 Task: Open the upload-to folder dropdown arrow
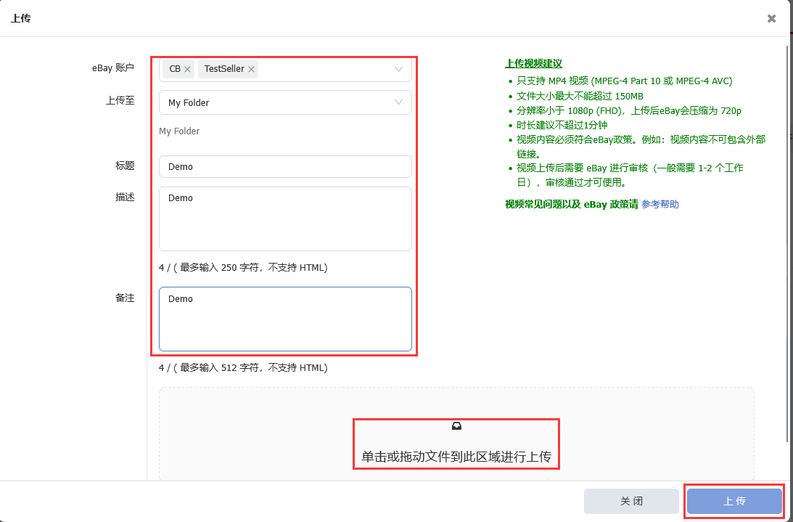click(x=398, y=102)
